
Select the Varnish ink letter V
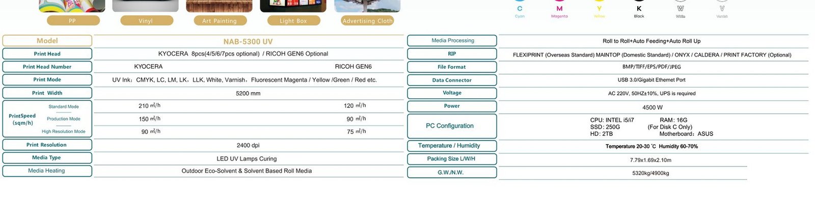pyautogui.click(x=722, y=9)
